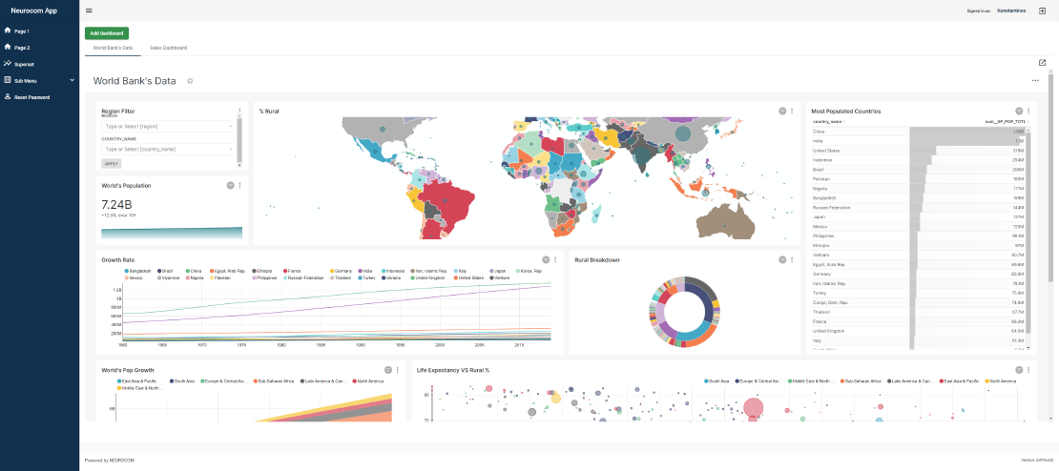Switch to the Sales Dashboard tab
The image size is (1059, 471).
coord(168,48)
